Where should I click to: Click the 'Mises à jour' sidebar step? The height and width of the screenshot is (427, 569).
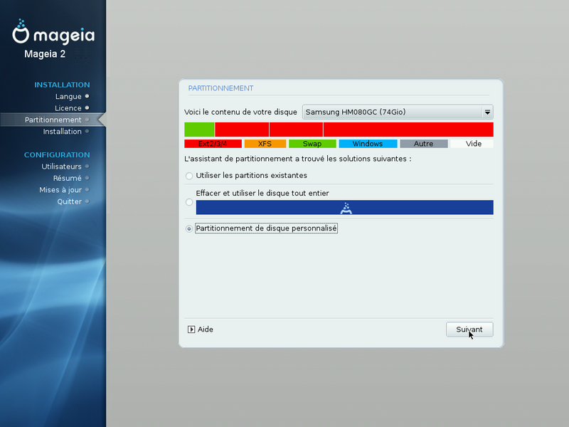(60, 190)
